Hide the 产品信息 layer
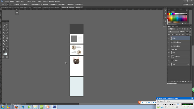This screenshot has height=109, width=194. [169, 56]
